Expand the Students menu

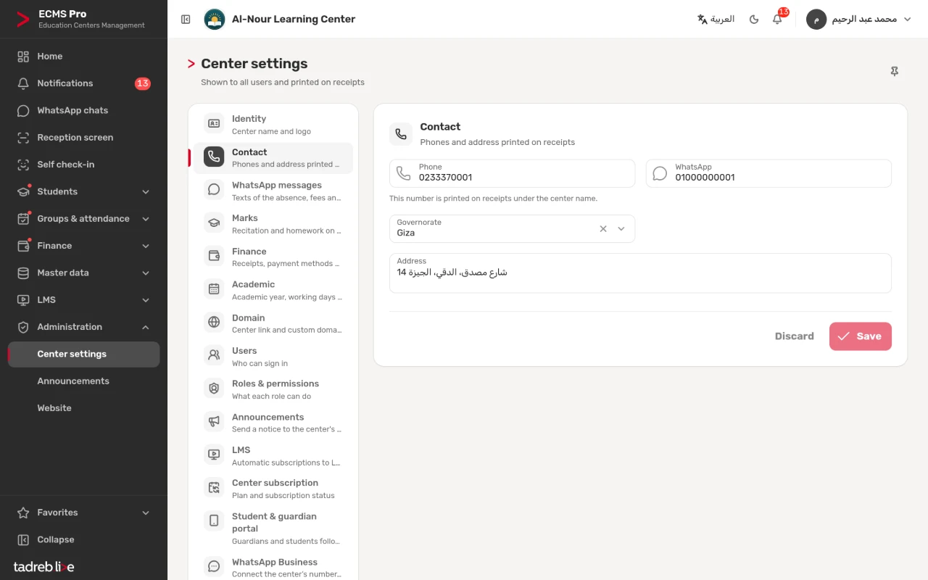(83, 191)
